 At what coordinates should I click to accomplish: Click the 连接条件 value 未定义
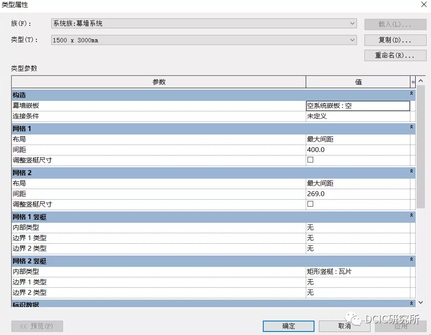(x=358, y=116)
